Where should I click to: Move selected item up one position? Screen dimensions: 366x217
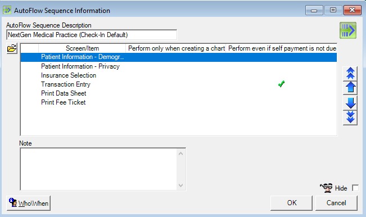pyautogui.click(x=350, y=88)
